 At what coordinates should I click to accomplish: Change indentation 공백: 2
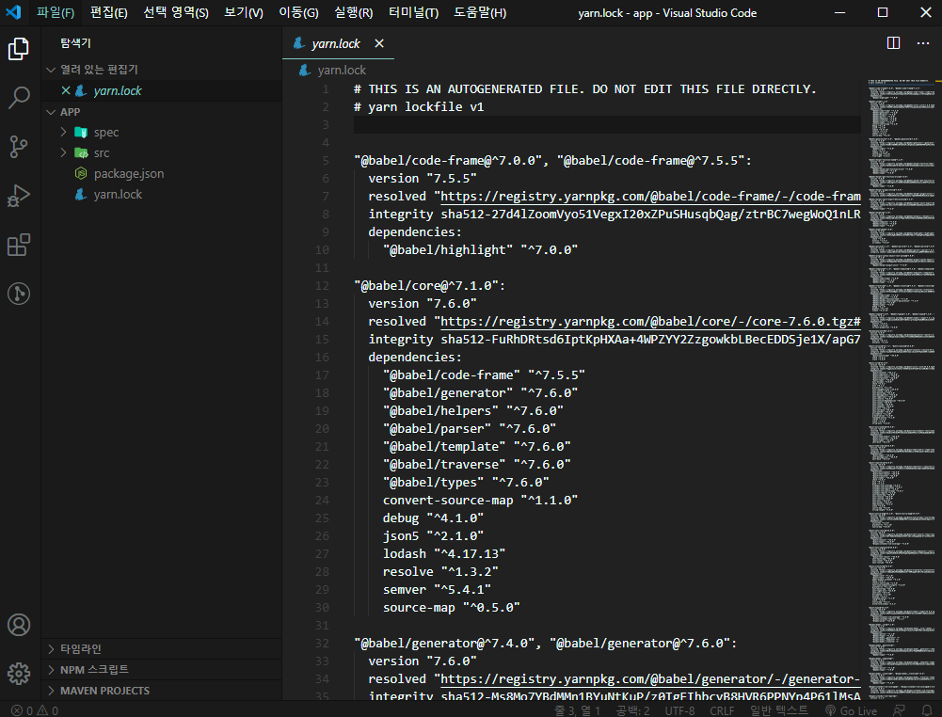coord(632,710)
